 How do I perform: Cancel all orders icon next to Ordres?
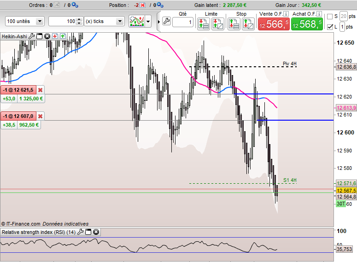57,5
